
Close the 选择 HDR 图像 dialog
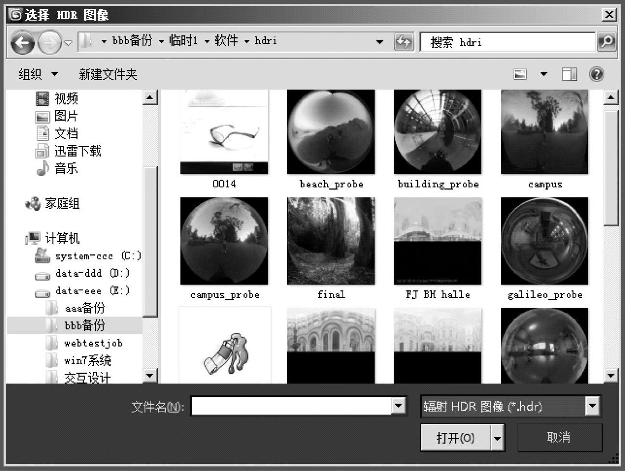(x=609, y=15)
